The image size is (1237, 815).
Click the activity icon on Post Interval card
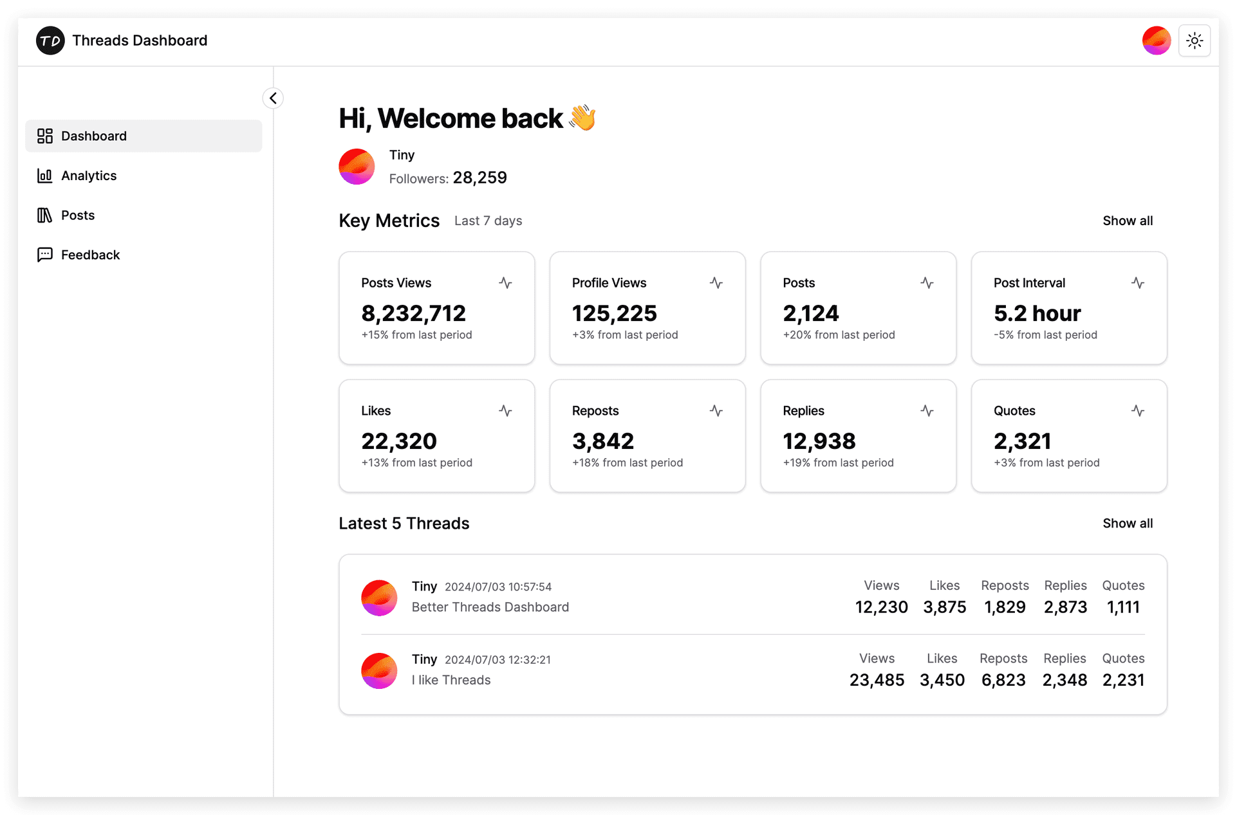tap(1138, 282)
